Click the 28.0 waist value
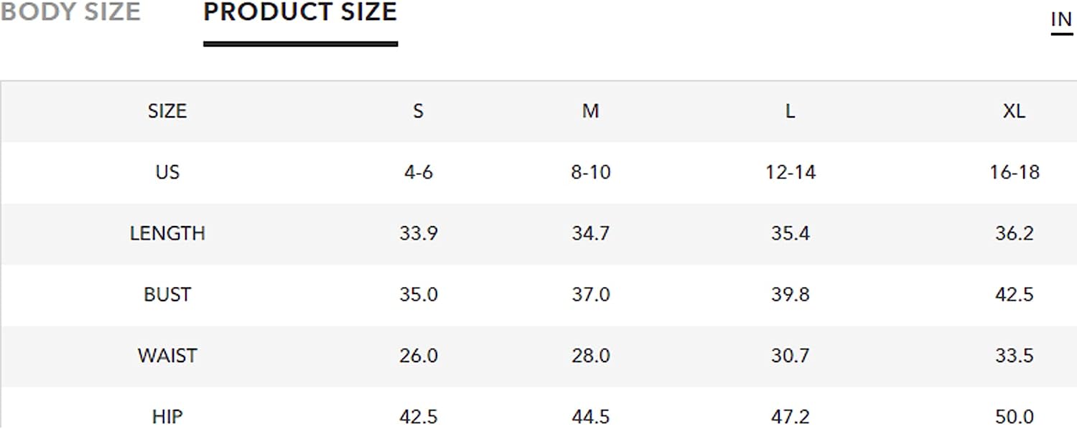 [x=590, y=355]
